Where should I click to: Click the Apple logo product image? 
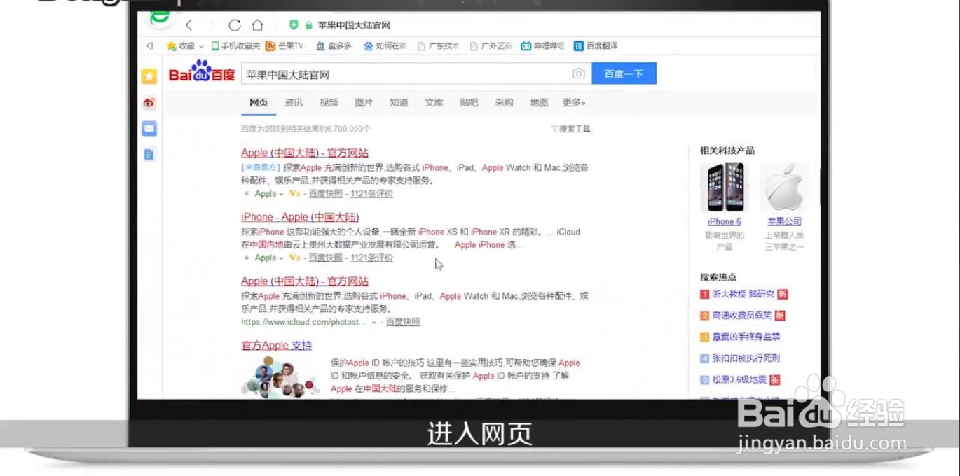click(x=784, y=187)
